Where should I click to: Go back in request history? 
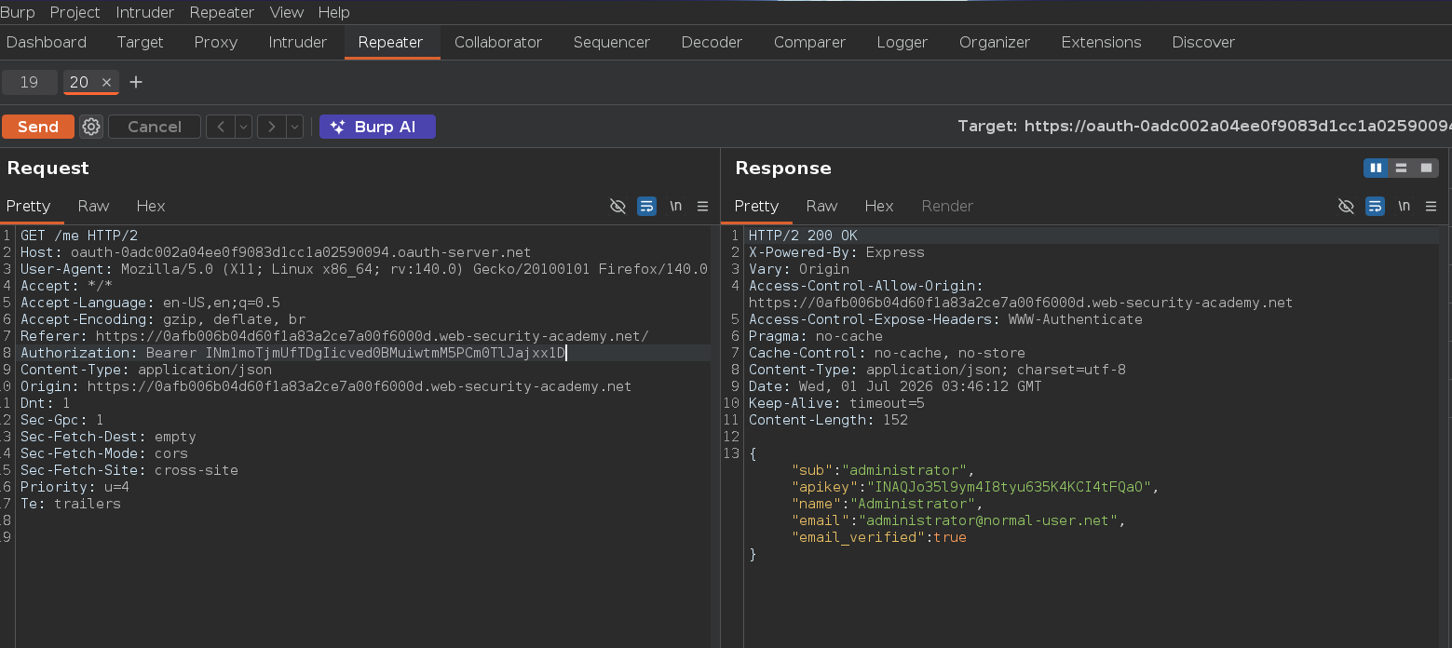point(220,127)
